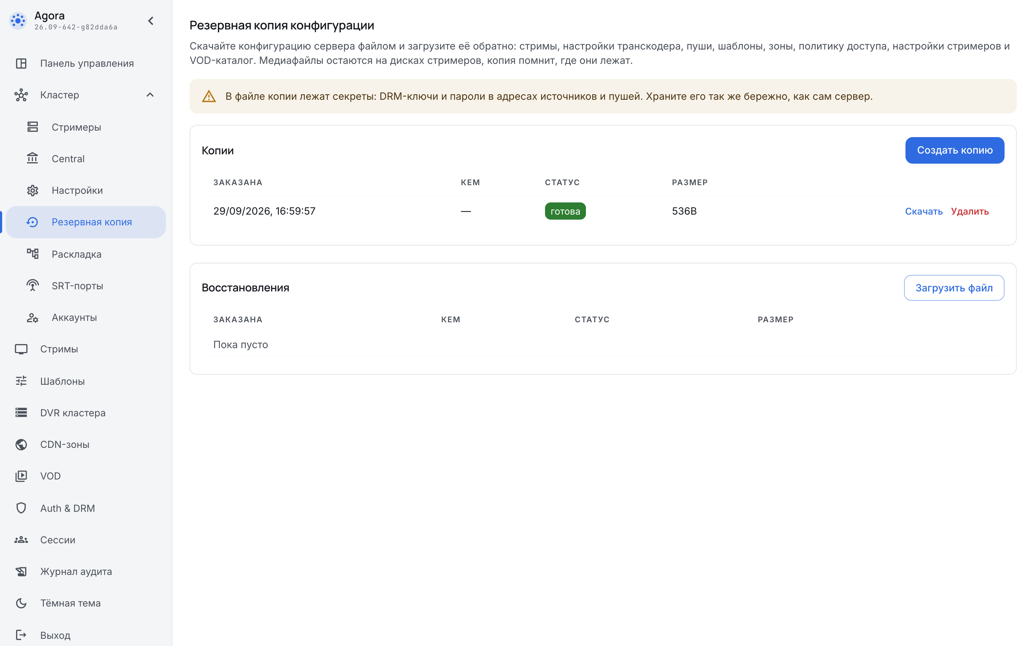Click the Agora logo icon
Image resolution: width=1034 pixels, height=646 pixels.
point(18,20)
